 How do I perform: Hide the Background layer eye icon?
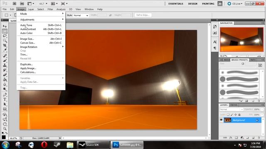click(x=221, y=120)
